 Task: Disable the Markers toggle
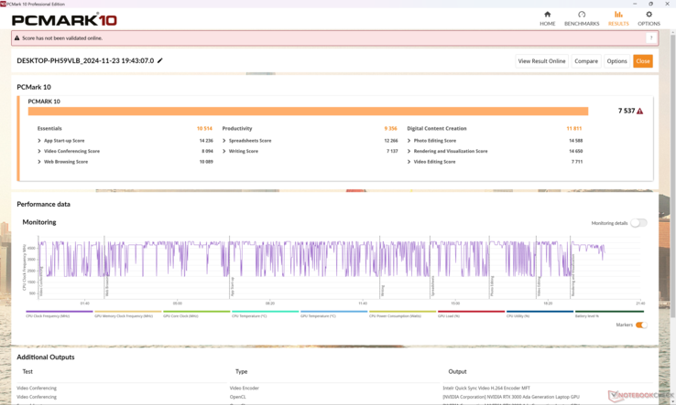pos(640,325)
